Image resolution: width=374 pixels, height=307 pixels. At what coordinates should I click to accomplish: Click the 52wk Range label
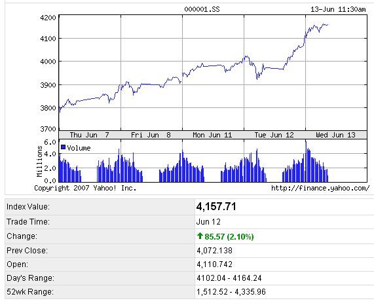[30, 292]
